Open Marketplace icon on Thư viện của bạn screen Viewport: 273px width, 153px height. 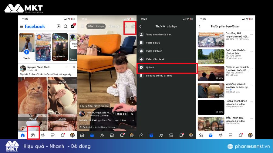171,135
